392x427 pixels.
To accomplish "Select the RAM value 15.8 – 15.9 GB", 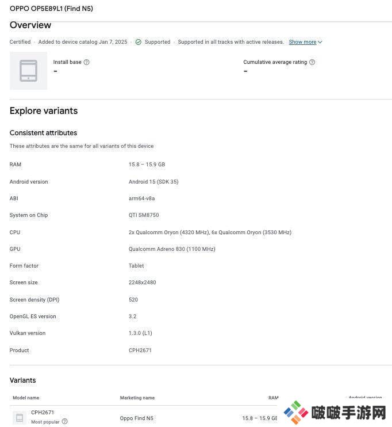I will point(147,165).
